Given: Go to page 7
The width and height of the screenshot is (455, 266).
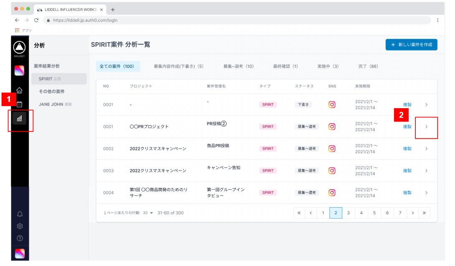Looking at the screenshot, I should pos(400,213).
